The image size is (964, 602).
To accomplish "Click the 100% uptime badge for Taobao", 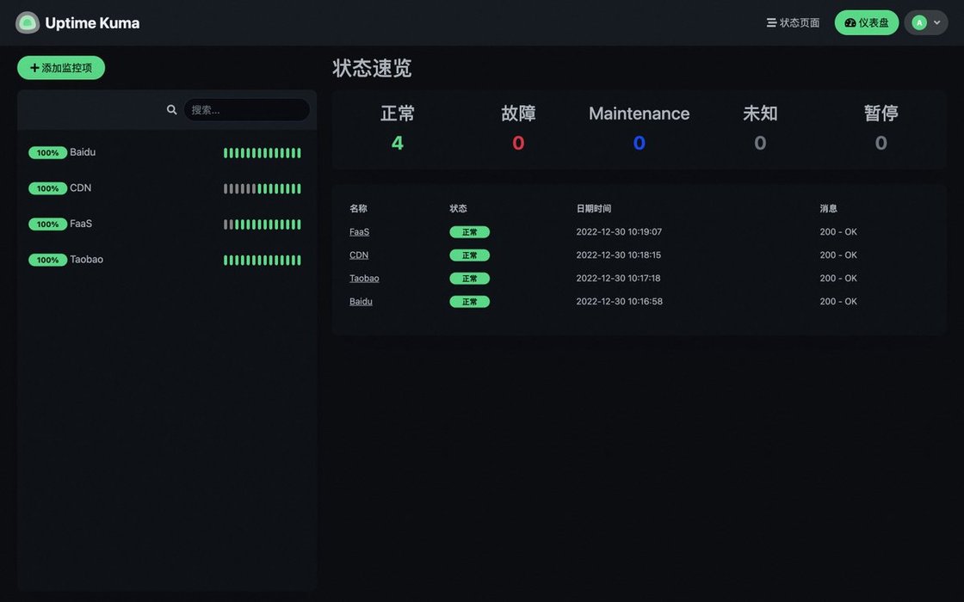I will pos(47,260).
